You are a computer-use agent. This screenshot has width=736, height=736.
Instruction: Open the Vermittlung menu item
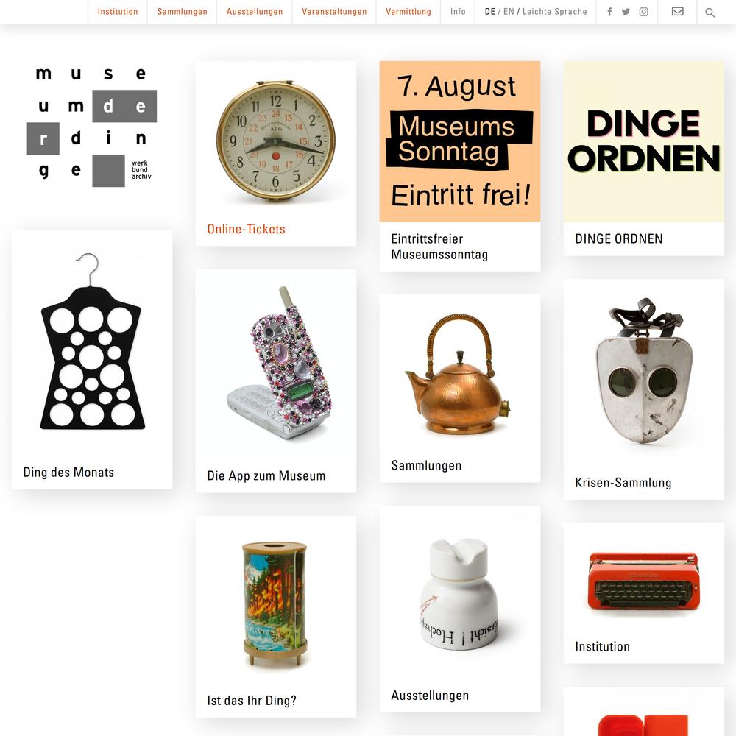click(408, 12)
